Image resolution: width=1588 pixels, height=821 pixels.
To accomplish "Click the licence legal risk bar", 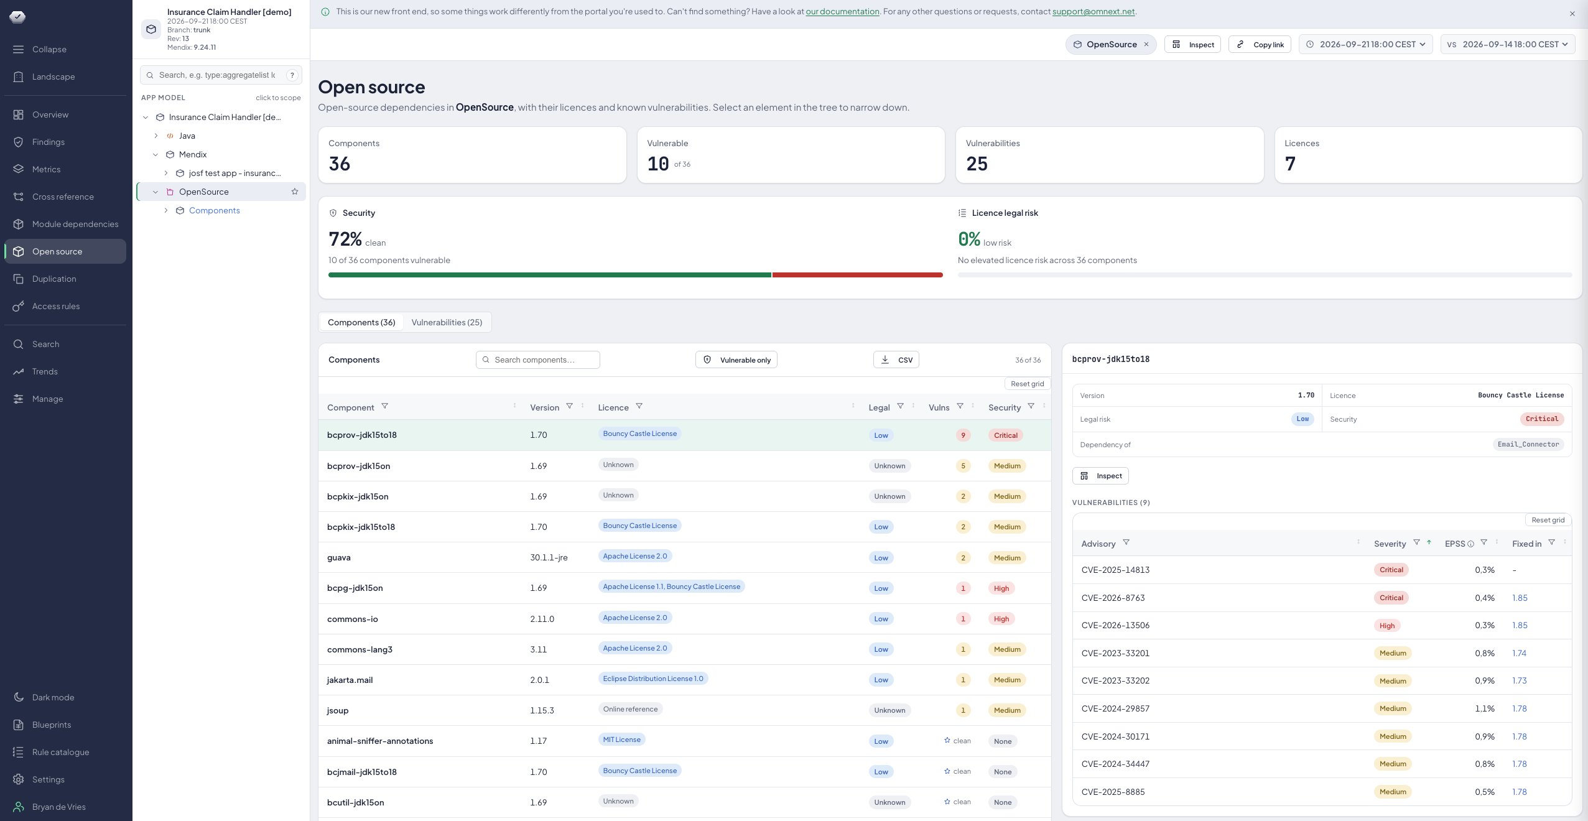I will [x=1265, y=275].
